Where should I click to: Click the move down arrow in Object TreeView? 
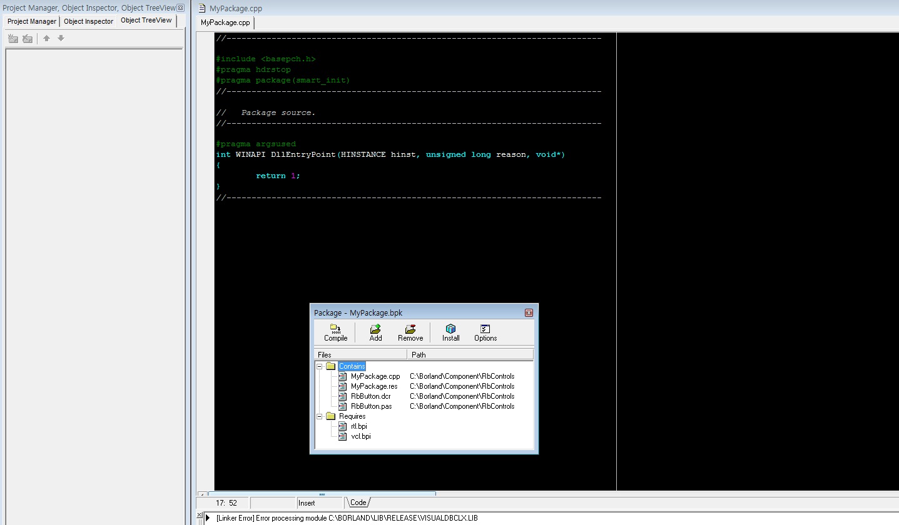coord(61,38)
